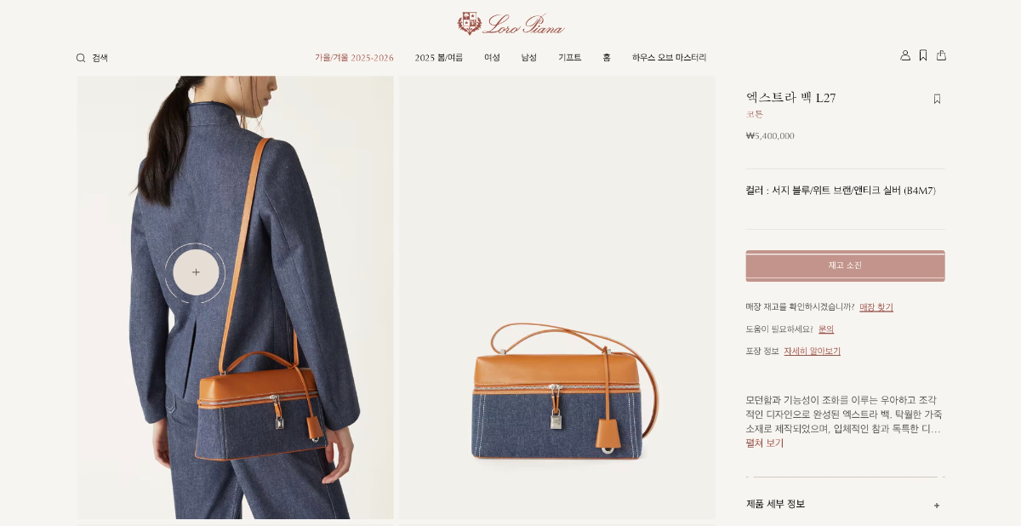Open the standalone bag product image
The width and height of the screenshot is (1021, 526).
pyautogui.click(x=557, y=298)
